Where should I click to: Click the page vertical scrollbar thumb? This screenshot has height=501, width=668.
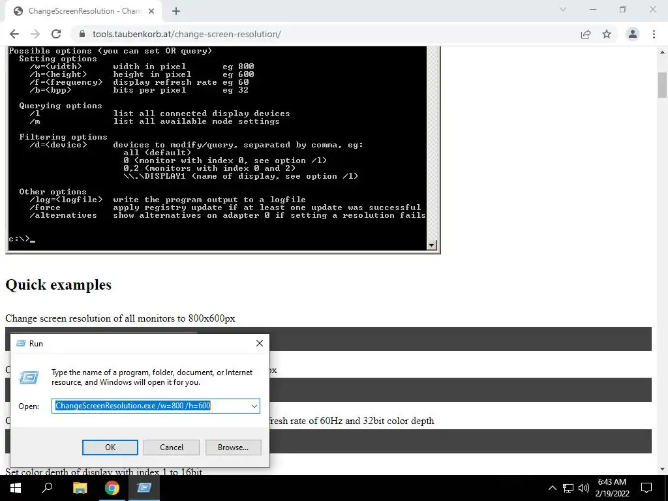click(663, 85)
